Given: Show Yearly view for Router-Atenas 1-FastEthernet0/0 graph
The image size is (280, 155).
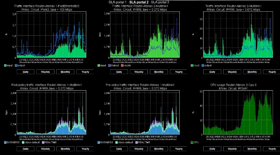Looking at the screenshot, I should coord(85,72).
